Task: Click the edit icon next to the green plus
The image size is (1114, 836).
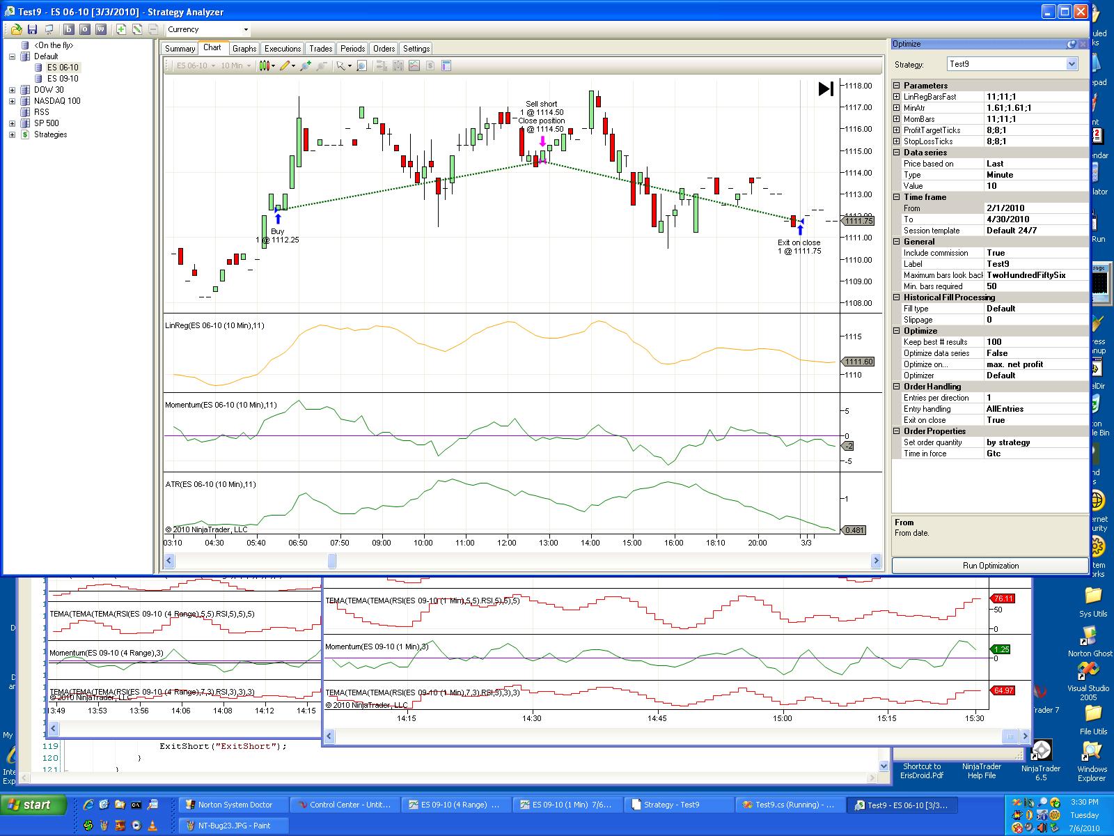Action: (x=137, y=29)
